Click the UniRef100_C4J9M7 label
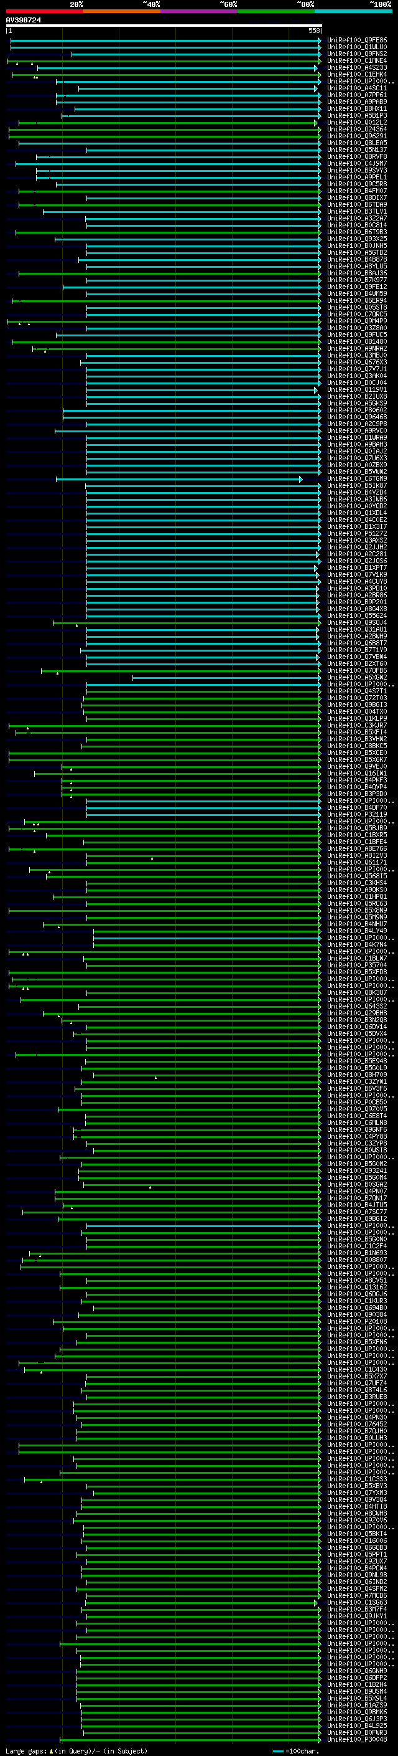This screenshot has height=1756, width=398. [356, 164]
